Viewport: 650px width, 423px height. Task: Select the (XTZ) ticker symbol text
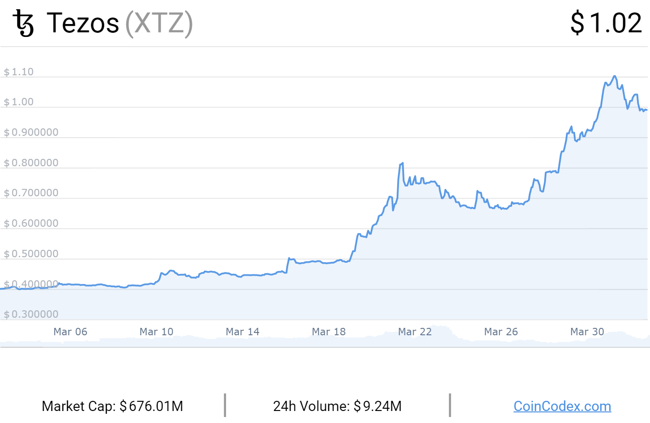[159, 23]
